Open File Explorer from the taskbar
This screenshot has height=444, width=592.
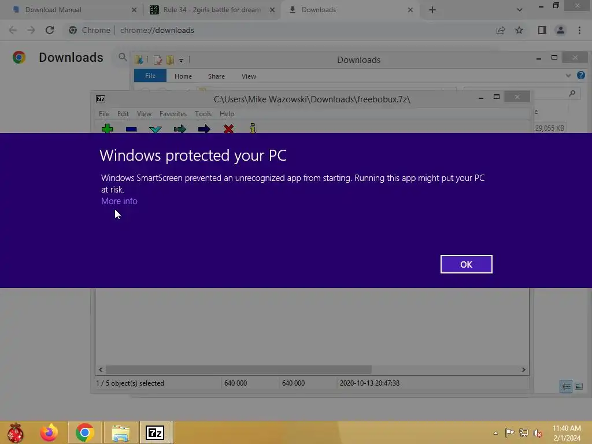pyautogui.click(x=120, y=432)
